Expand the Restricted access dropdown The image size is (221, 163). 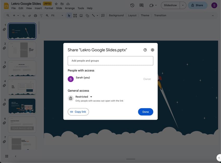(90, 96)
